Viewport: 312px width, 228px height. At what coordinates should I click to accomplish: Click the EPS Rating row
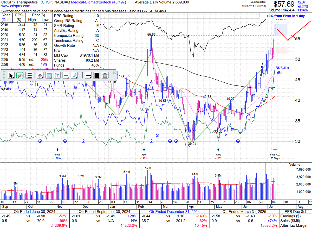coord(76,16)
